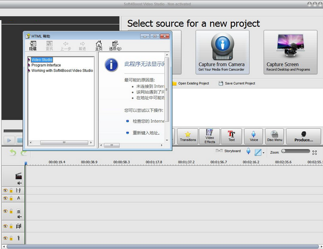Click the blue diagonal-pattern timeline tool icon
This screenshot has height=249, width=323.
tap(258, 152)
